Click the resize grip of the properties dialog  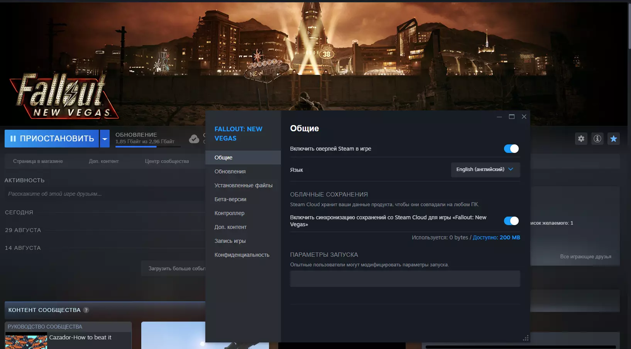click(x=526, y=338)
